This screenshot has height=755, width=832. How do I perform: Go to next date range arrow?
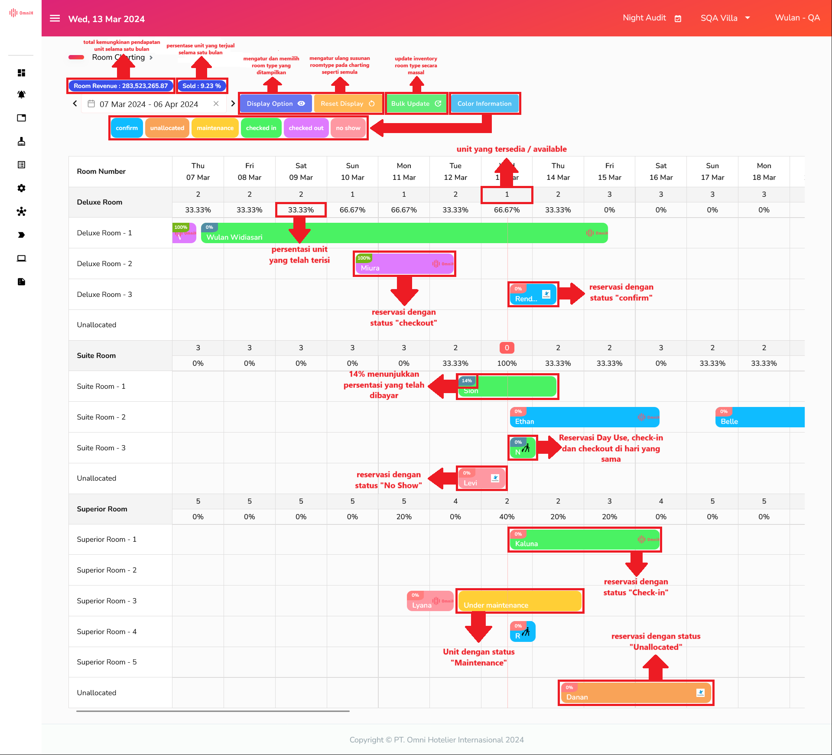coord(233,104)
